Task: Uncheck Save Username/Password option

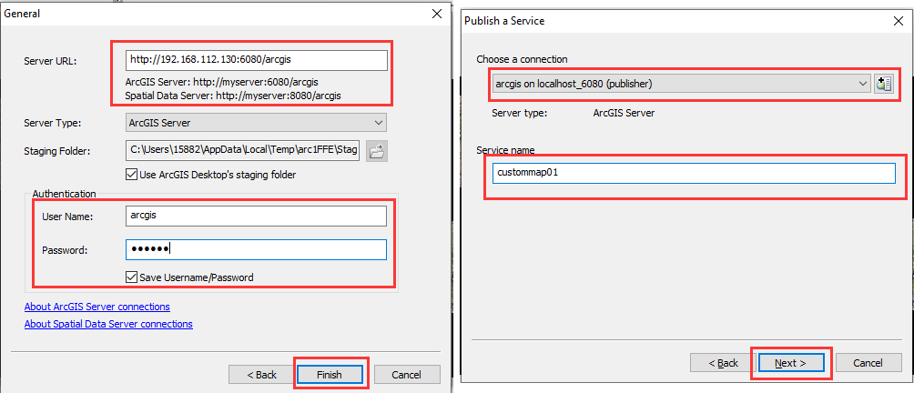Action: click(x=131, y=277)
